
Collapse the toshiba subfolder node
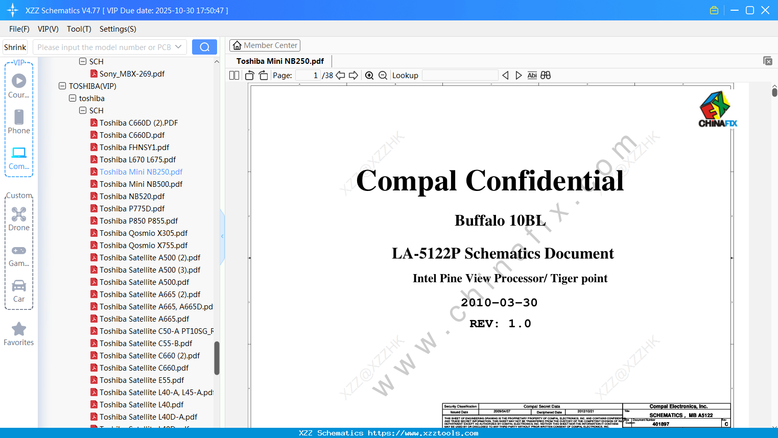click(x=73, y=99)
